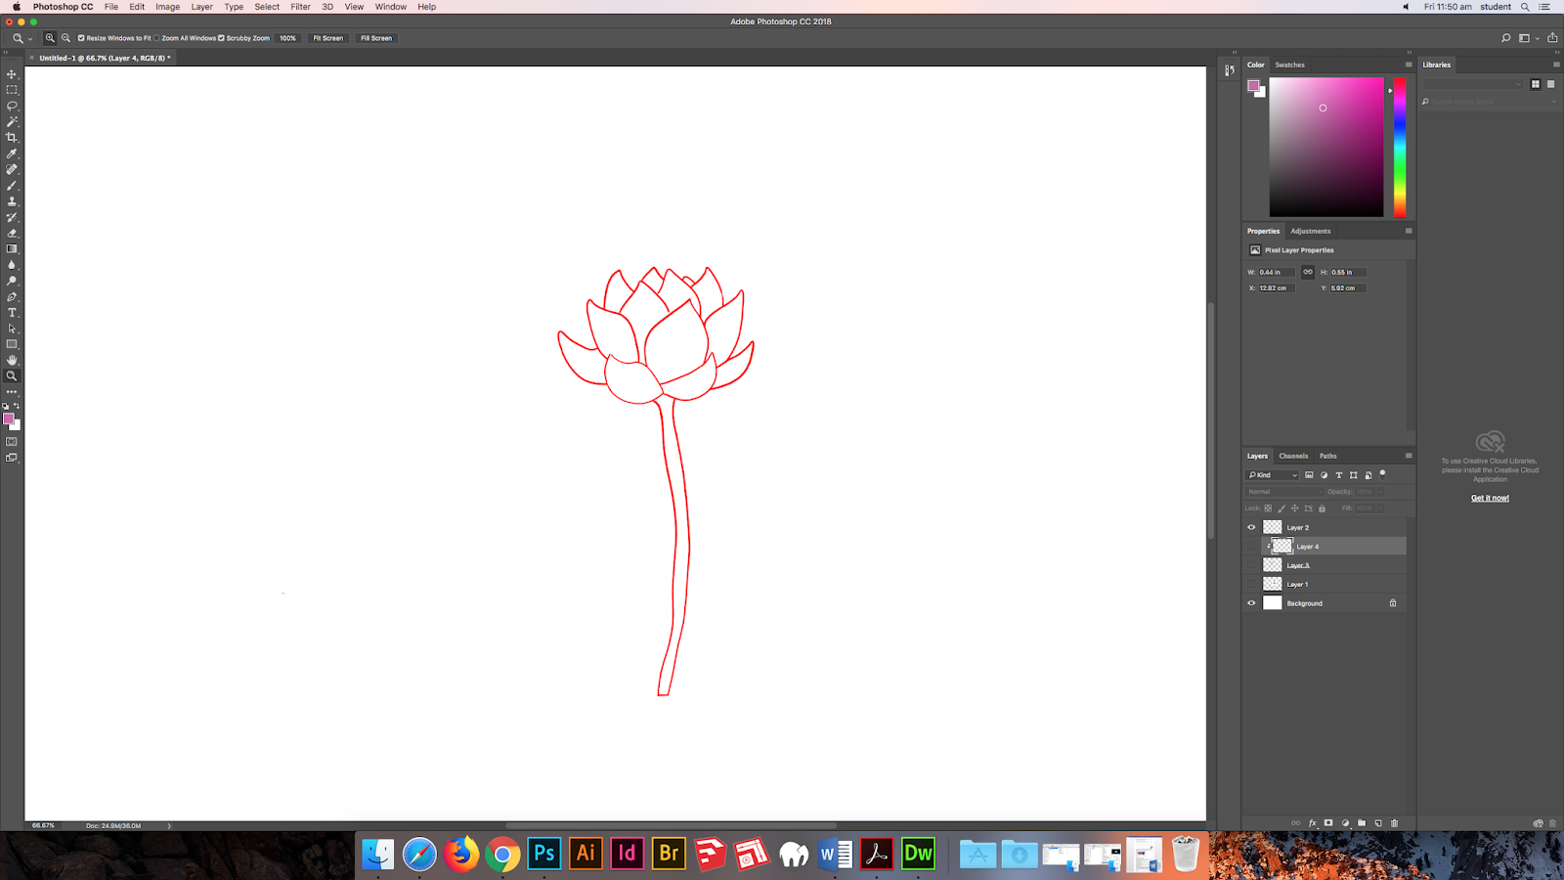The width and height of the screenshot is (1564, 880).
Task: Click the Create new layer icon
Action: pyautogui.click(x=1378, y=822)
